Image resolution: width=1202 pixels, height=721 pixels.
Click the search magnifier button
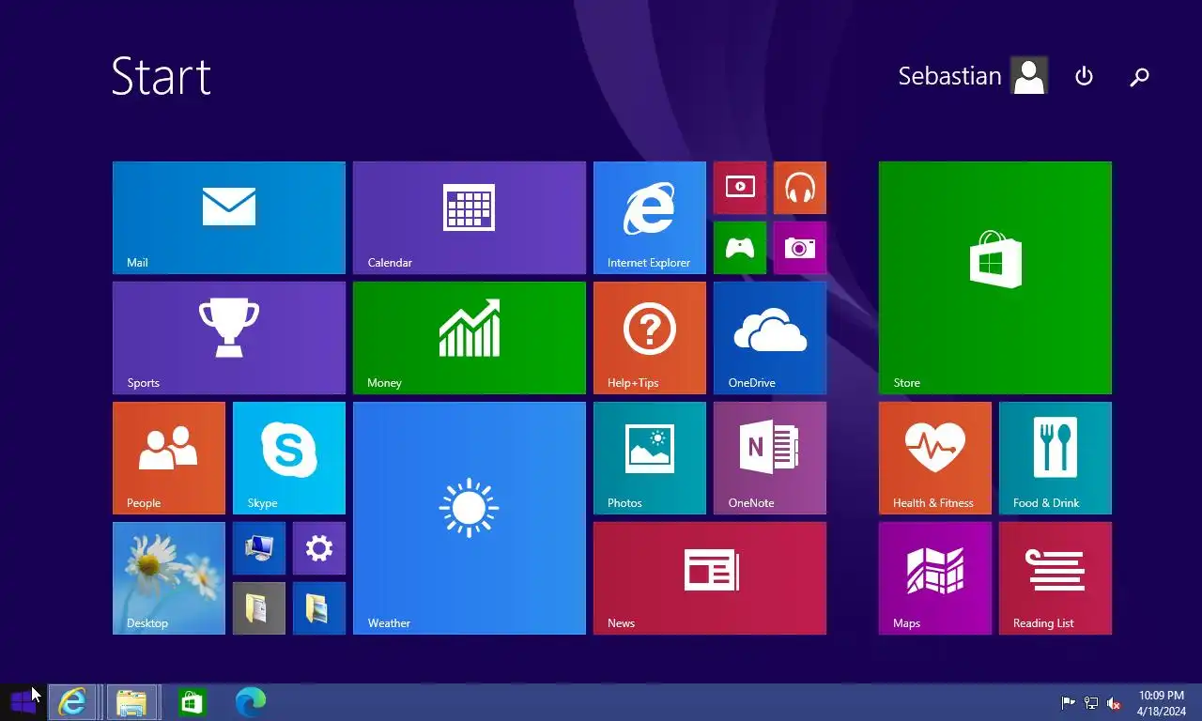[1139, 76]
